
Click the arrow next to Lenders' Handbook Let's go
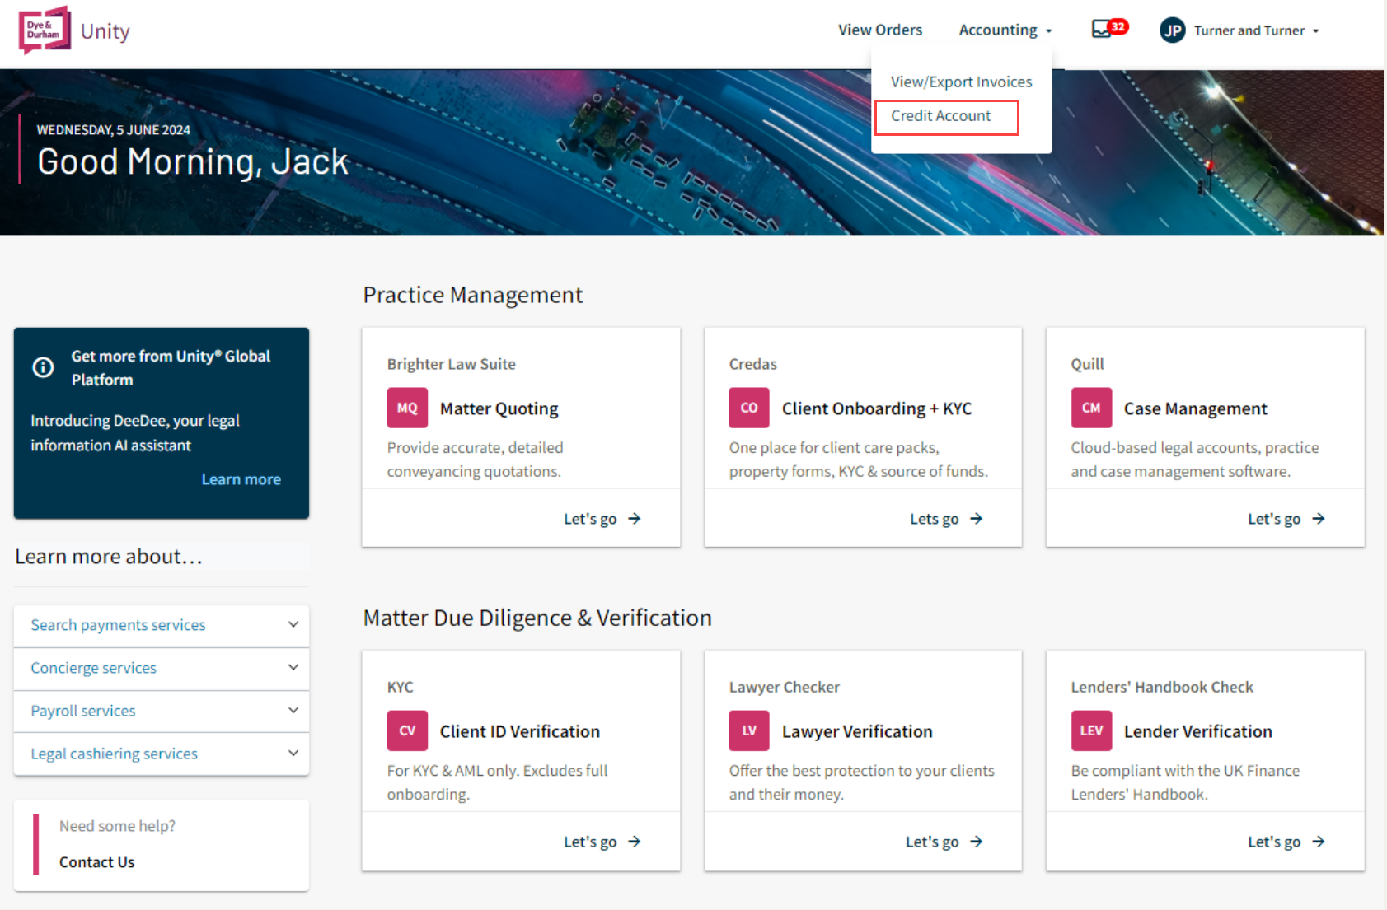click(x=1318, y=842)
